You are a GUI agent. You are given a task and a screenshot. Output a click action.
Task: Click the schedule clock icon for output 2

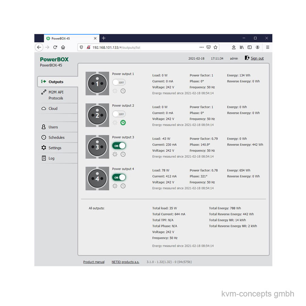[x=123, y=123]
